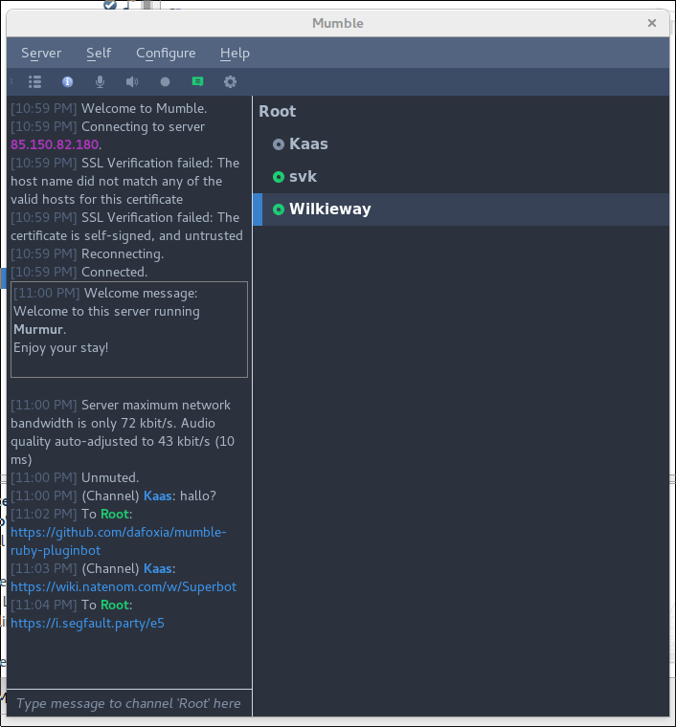Select user svk in channel list
Viewport: 676px width, 727px height.
(303, 177)
